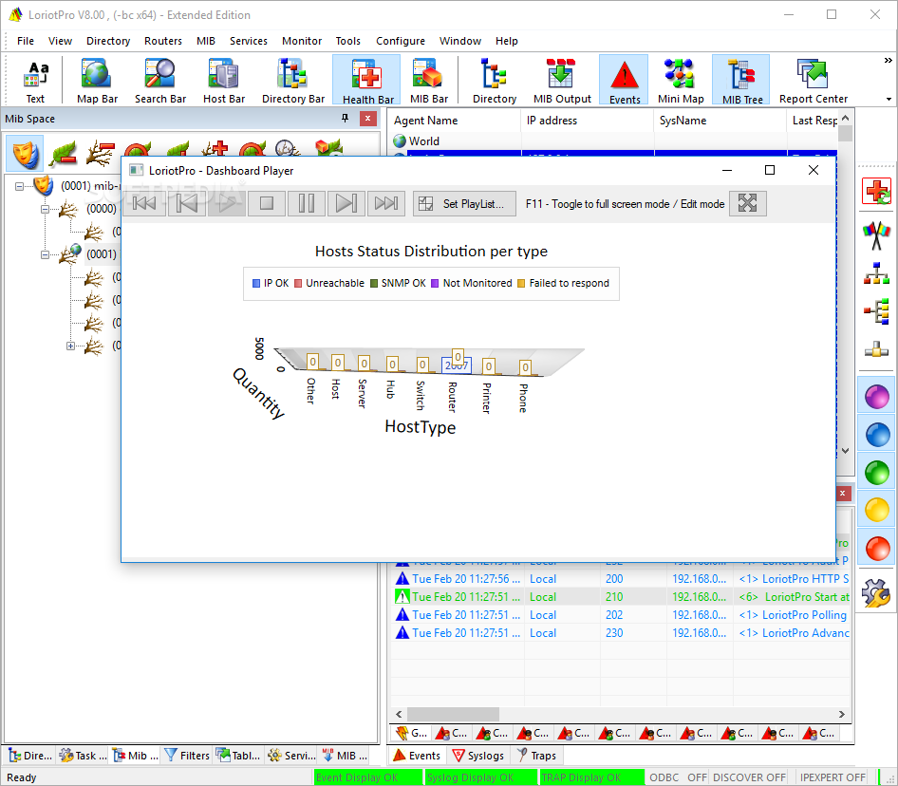The width and height of the screenshot is (898, 786).
Task: Select the red status ball
Action: pos(876,549)
